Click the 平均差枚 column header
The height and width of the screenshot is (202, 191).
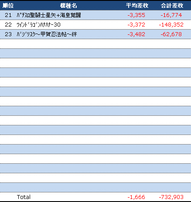click(137, 6)
